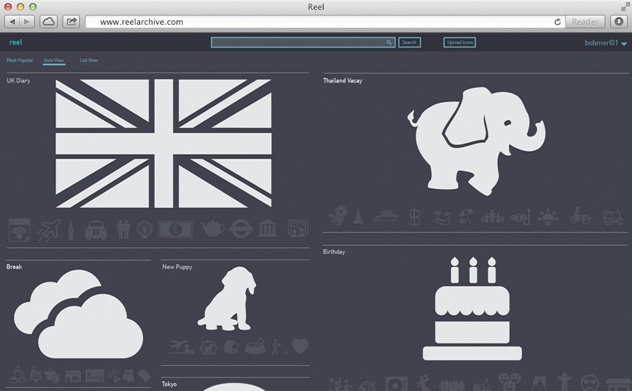Click the two people icon in UK Diary
This screenshot has width=632, height=391.
click(x=123, y=230)
